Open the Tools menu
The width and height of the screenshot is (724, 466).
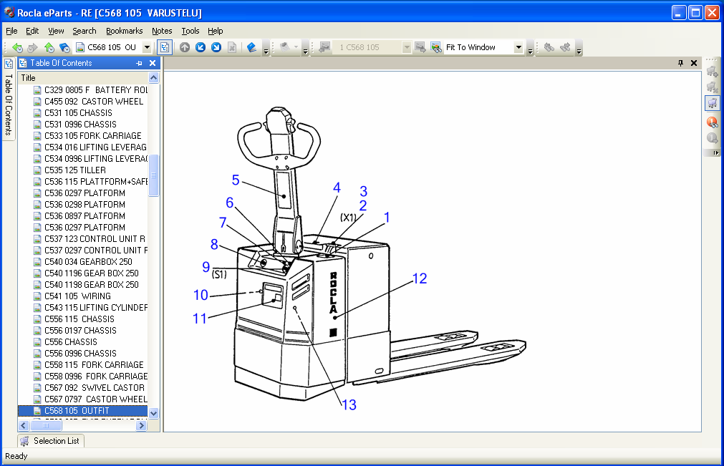[x=190, y=31]
